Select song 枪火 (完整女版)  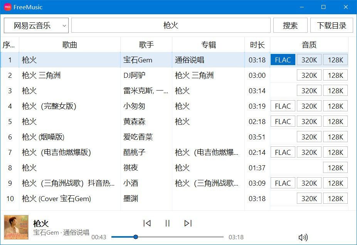(x=49, y=106)
